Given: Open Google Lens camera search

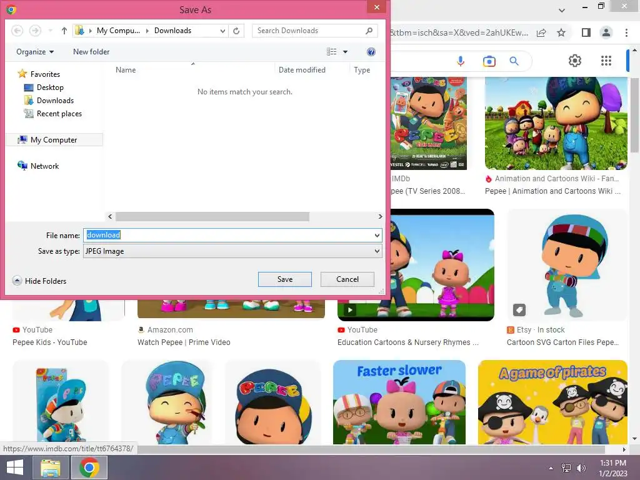Looking at the screenshot, I should click(489, 61).
